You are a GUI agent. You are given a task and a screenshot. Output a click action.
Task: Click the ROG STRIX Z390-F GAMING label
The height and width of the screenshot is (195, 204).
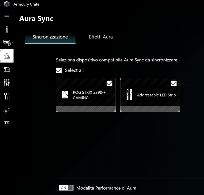click(89, 95)
